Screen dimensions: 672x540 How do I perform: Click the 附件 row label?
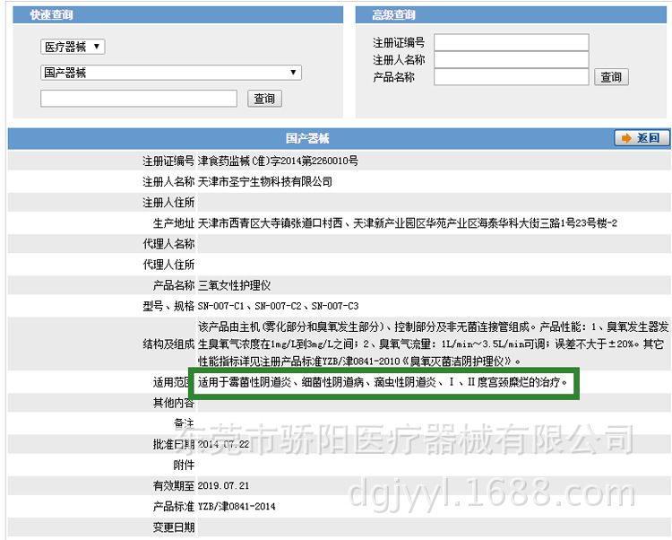(x=184, y=465)
